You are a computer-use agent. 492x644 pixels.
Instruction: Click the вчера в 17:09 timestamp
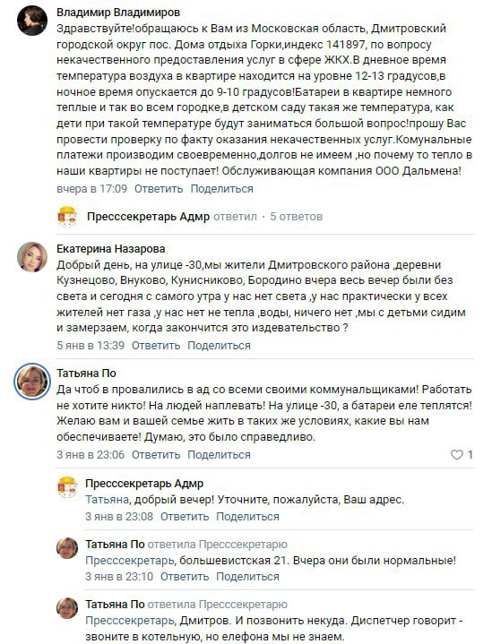click(x=91, y=189)
